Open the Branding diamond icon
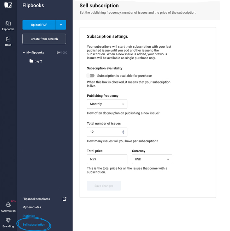Screen dimensions: 230x231 click(x=8, y=220)
